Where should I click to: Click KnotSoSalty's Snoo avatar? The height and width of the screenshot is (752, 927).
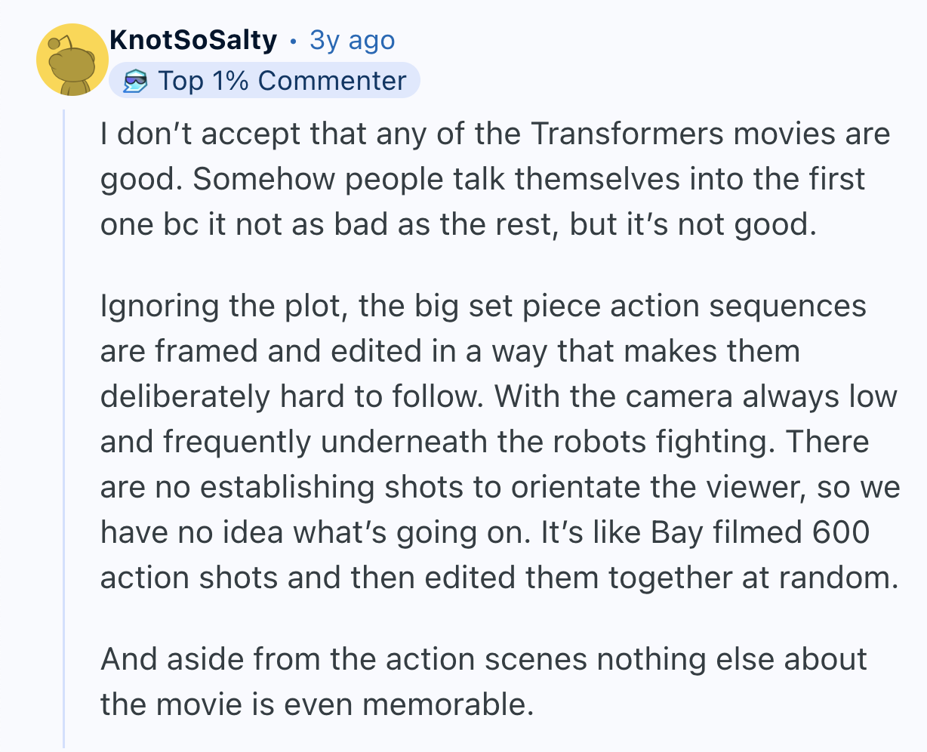pyautogui.click(x=72, y=60)
